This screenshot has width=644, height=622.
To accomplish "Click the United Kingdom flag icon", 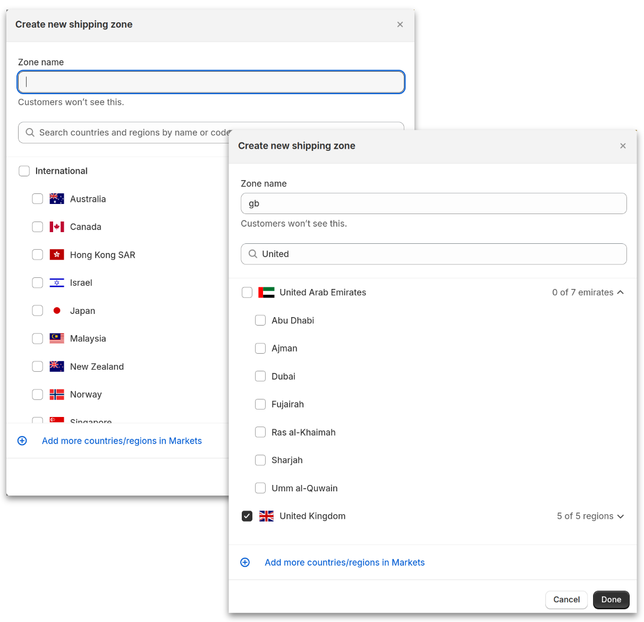I will (x=266, y=516).
